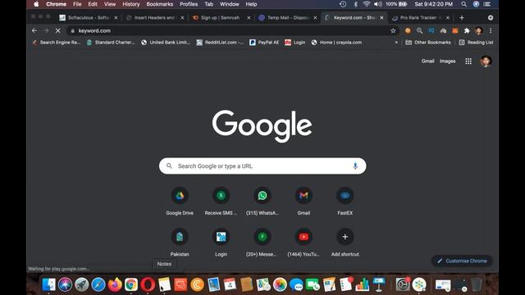Switch to the Temp Mail tab

coord(287,18)
